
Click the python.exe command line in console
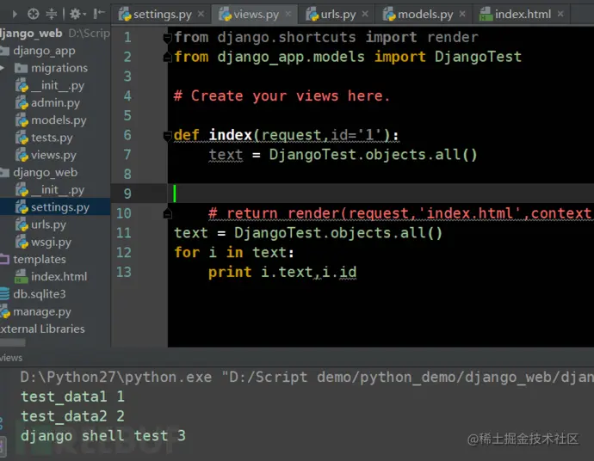coord(306,377)
